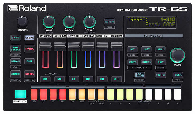195x114 pixels.
Task: Tap the red step pad labeled BD
Action: (x=34, y=94)
